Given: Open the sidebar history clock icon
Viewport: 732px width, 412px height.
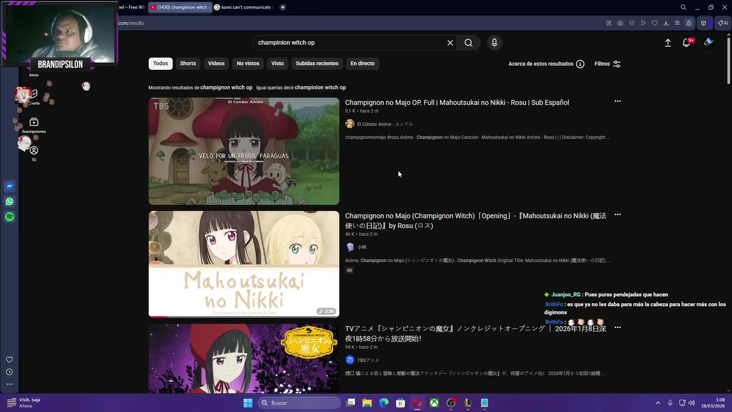Looking at the screenshot, I should 9,372.
